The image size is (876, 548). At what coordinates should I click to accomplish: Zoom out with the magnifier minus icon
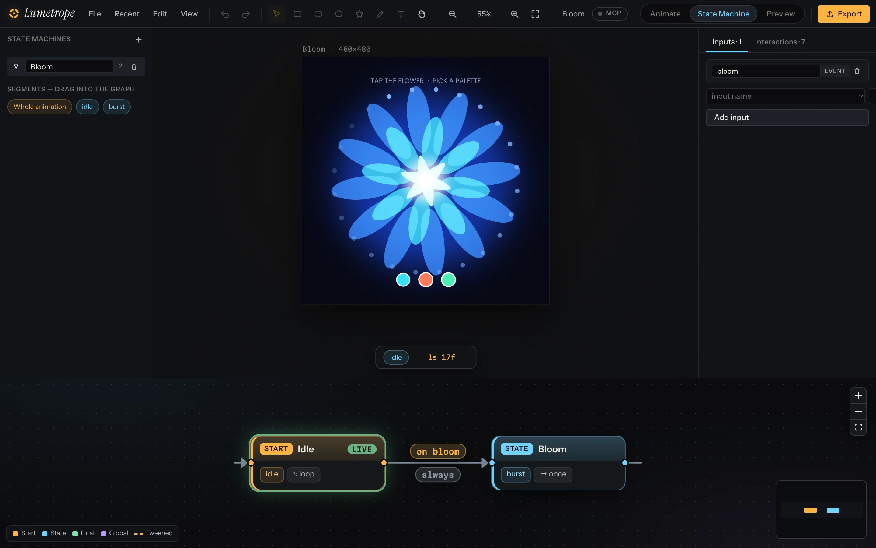click(x=453, y=14)
